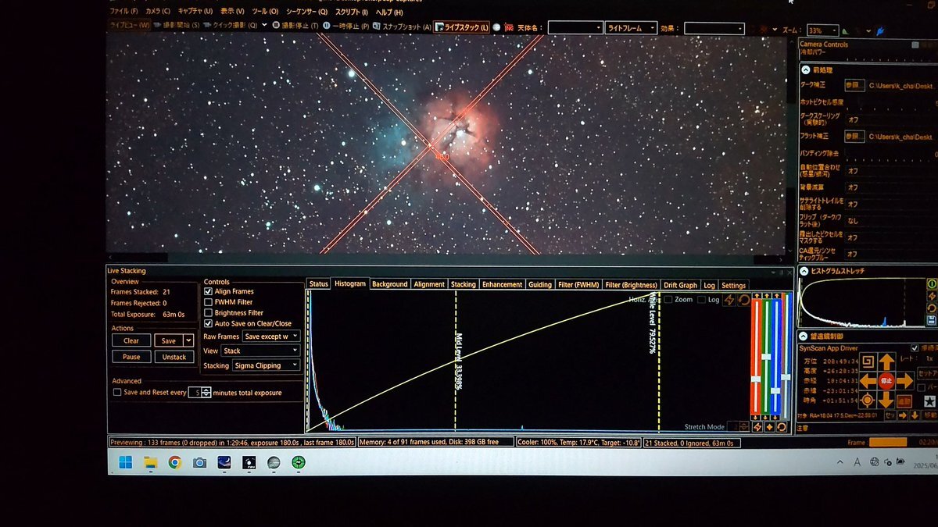Screen dimensions: 938x527
Task: Open the 33% zoom level dropdown
Action: (x=822, y=30)
